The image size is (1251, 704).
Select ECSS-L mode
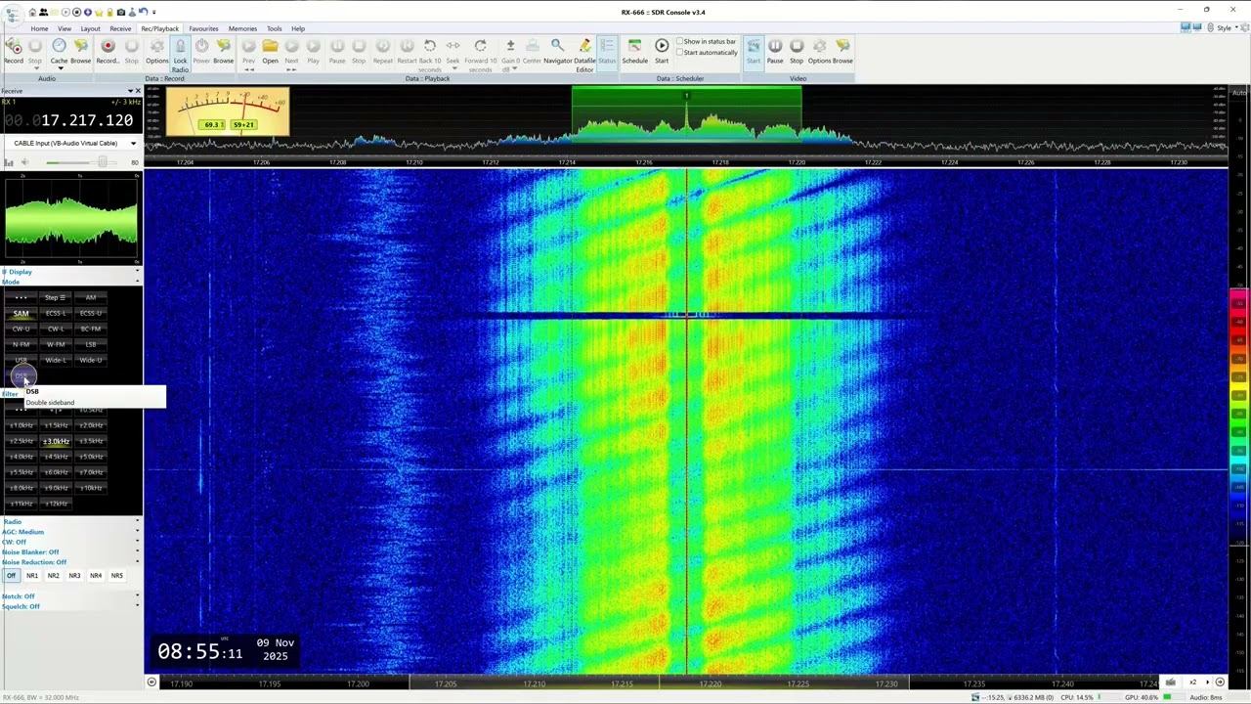(x=56, y=313)
